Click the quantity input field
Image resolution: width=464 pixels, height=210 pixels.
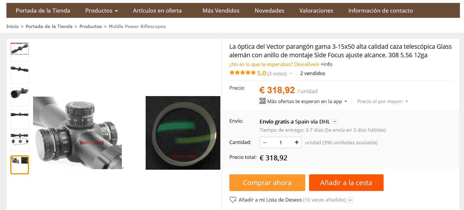(x=281, y=142)
